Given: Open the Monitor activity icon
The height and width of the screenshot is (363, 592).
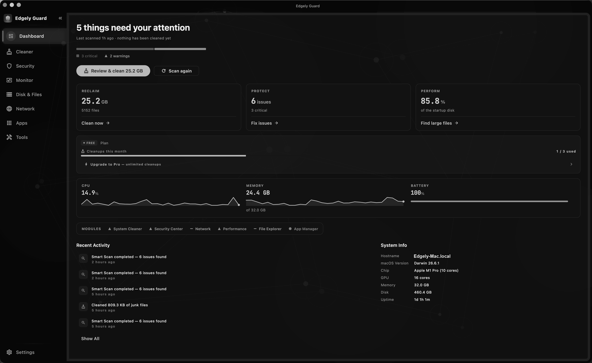Looking at the screenshot, I should coord(9,80).
